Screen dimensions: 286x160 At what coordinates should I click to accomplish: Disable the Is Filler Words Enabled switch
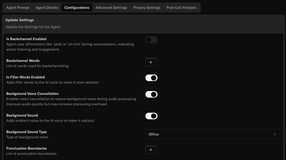click(151, 78)
